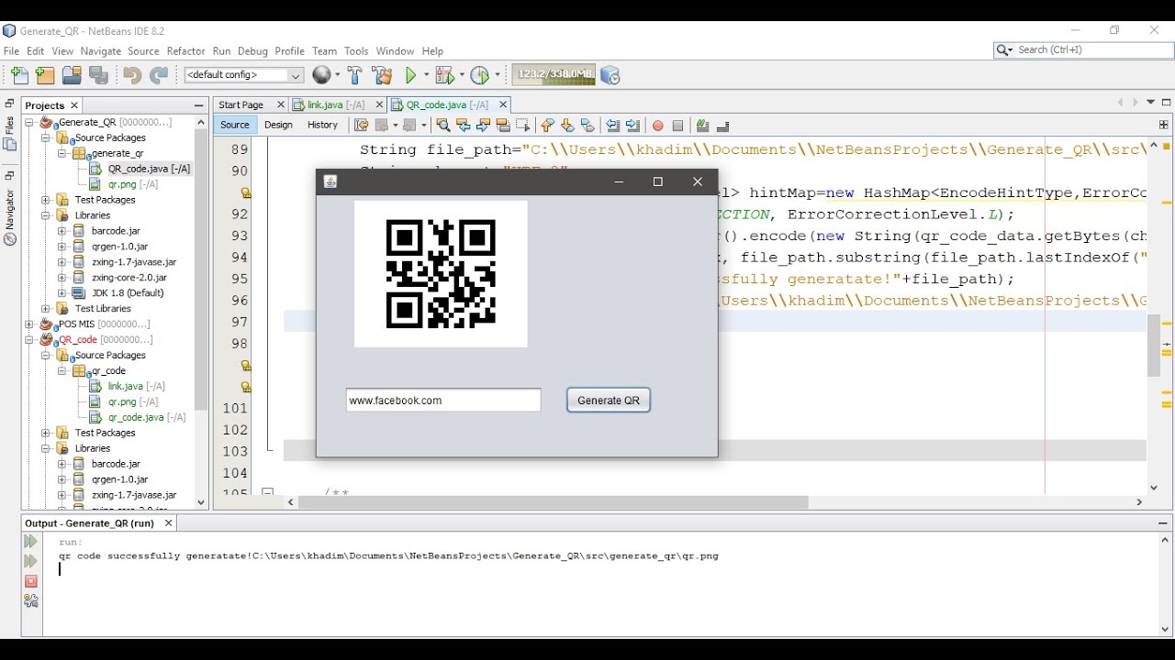Viewport: 1175px width, 660px height.
Task: Click the profiler snapshot icon beside memory bar
Action: tap(610, 75)
